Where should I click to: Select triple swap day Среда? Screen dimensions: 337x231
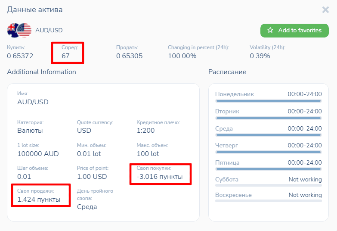tap(87, 207)
